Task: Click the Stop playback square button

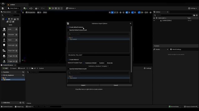Action: pos(56,8)
